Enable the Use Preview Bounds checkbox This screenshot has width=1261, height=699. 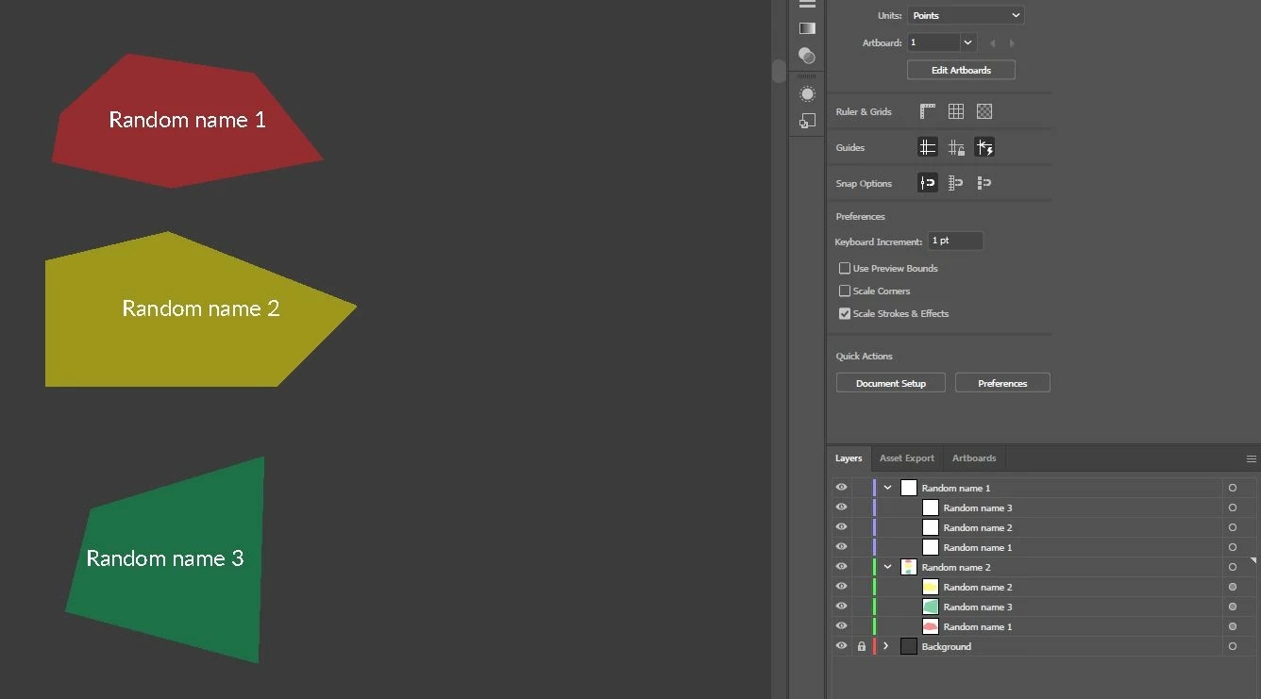(x=845, y=269)
